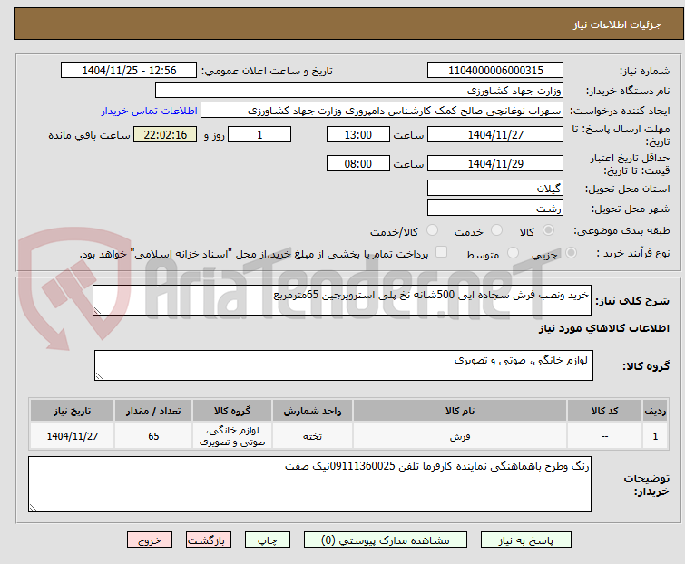The image size is (685, 564).
Task: Click the table cell فرش
Action: pyautogui.click(x=460, y=435)
